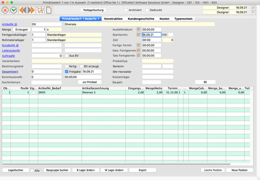
Task: Open the Kundengeschichte tab
Action: (141, 19)
